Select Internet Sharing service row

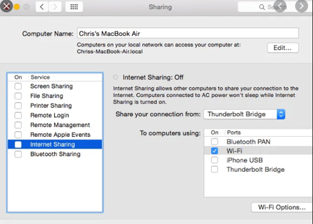tap(55, 144)
